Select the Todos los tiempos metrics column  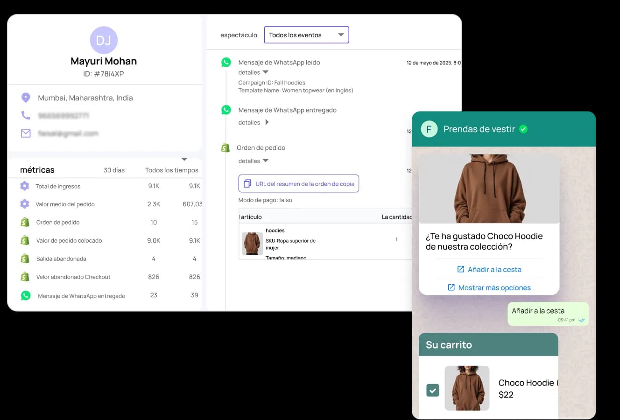point(171,170)
